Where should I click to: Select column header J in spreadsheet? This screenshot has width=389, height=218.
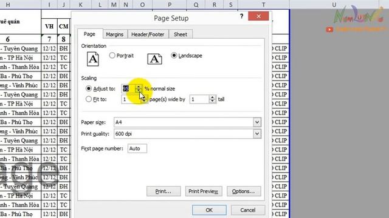64,4
